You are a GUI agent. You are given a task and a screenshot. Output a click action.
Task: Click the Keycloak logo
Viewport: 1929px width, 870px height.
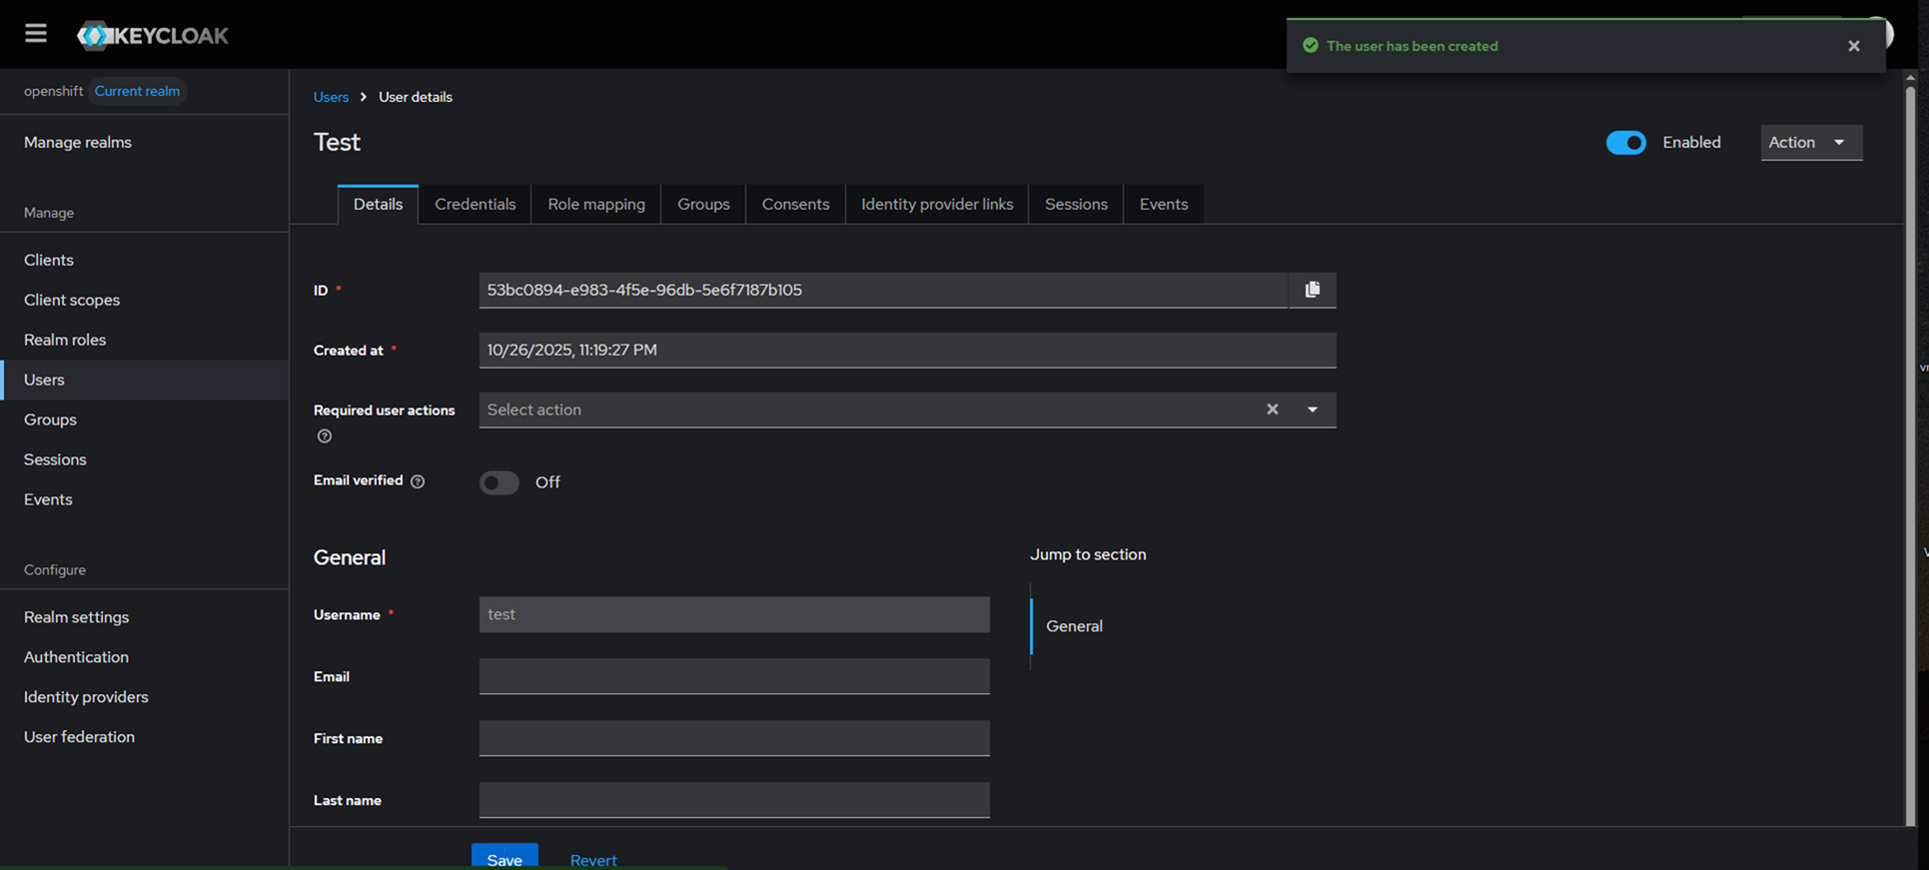tap(153, 36)
